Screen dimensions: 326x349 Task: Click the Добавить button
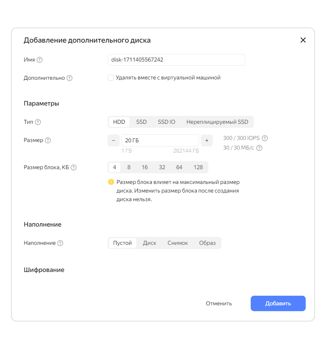click(x=278, y=303)
